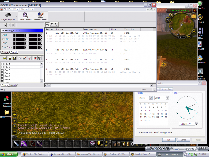Click the open filter list folder icon

tap(5, 58)
